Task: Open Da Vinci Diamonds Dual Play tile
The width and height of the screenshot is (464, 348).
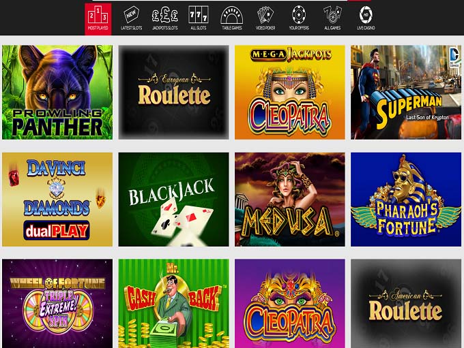Action: (57, 200)
